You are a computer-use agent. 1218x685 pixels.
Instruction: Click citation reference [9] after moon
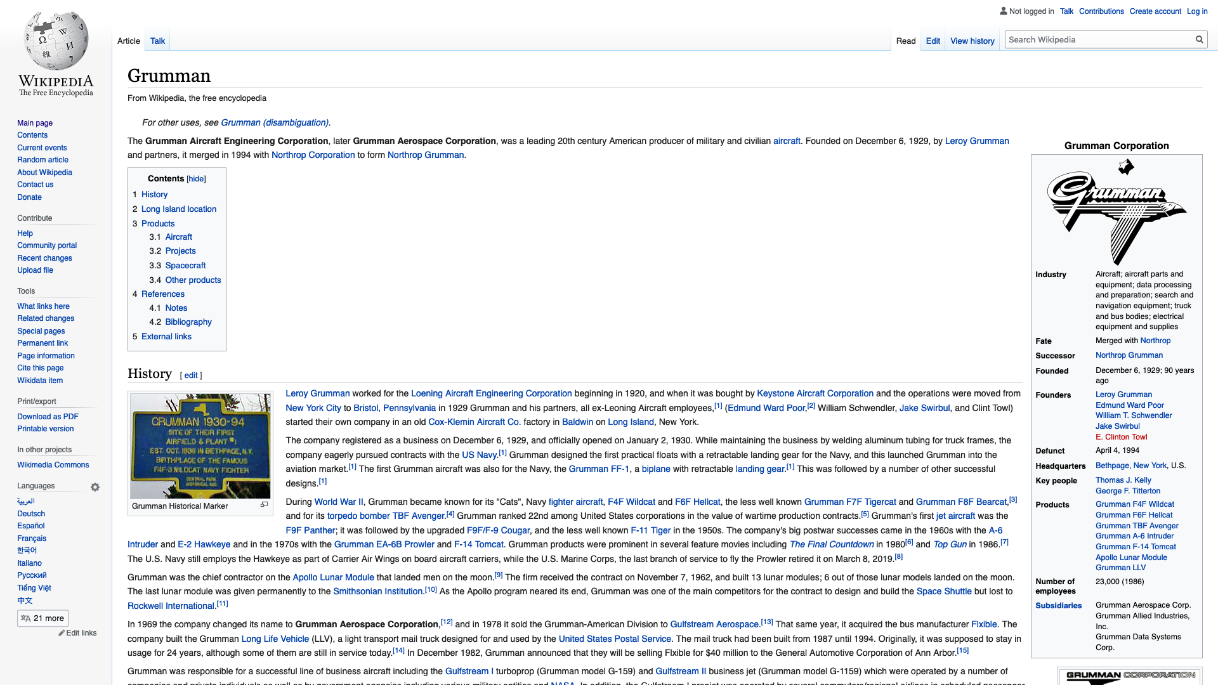pos(499,575)
